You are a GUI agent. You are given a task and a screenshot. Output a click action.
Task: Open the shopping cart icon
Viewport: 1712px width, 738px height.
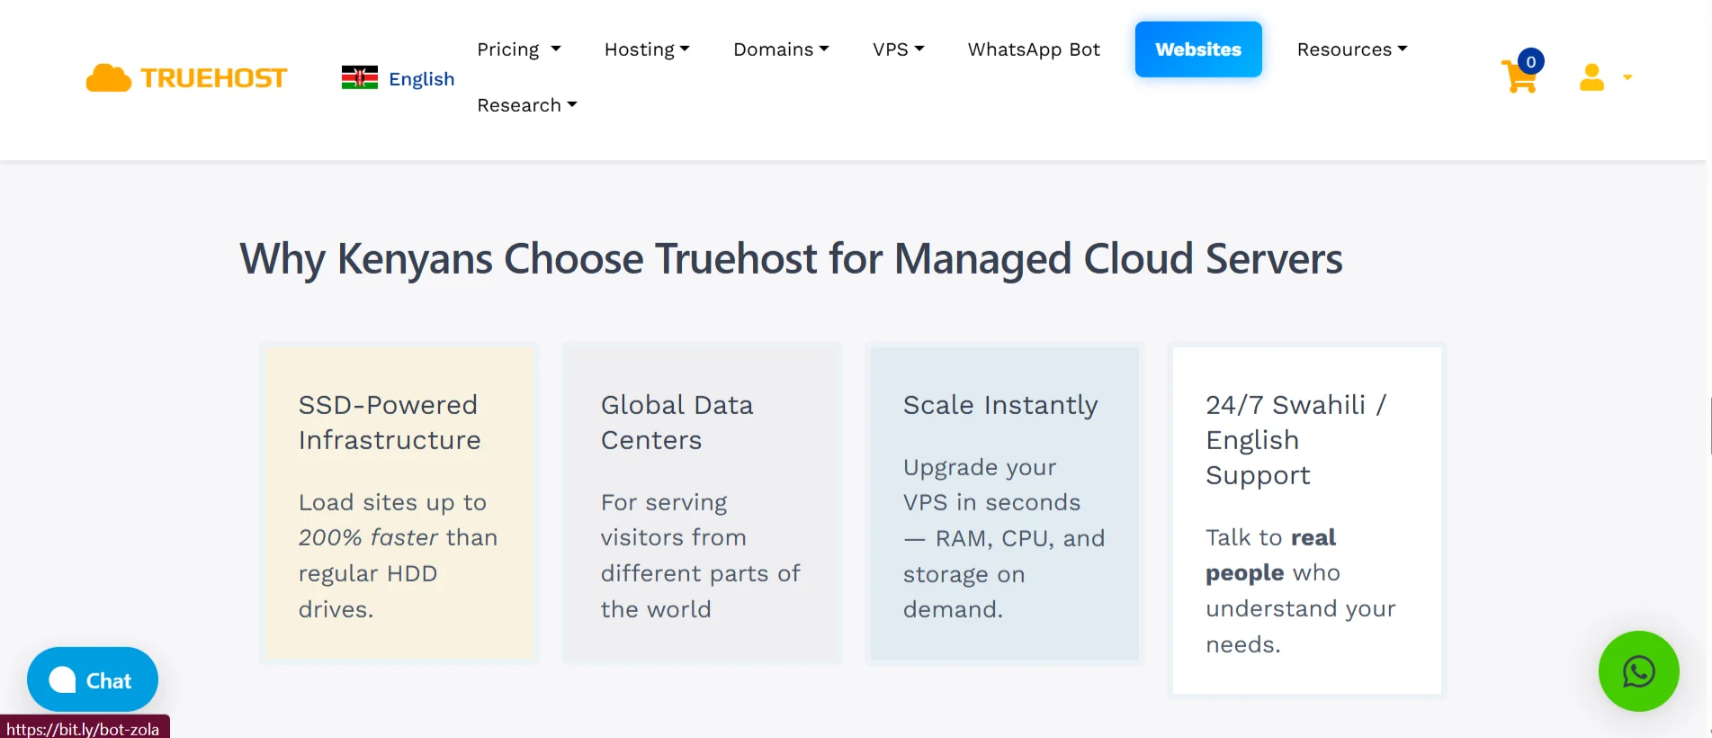tap(1519, 77)
